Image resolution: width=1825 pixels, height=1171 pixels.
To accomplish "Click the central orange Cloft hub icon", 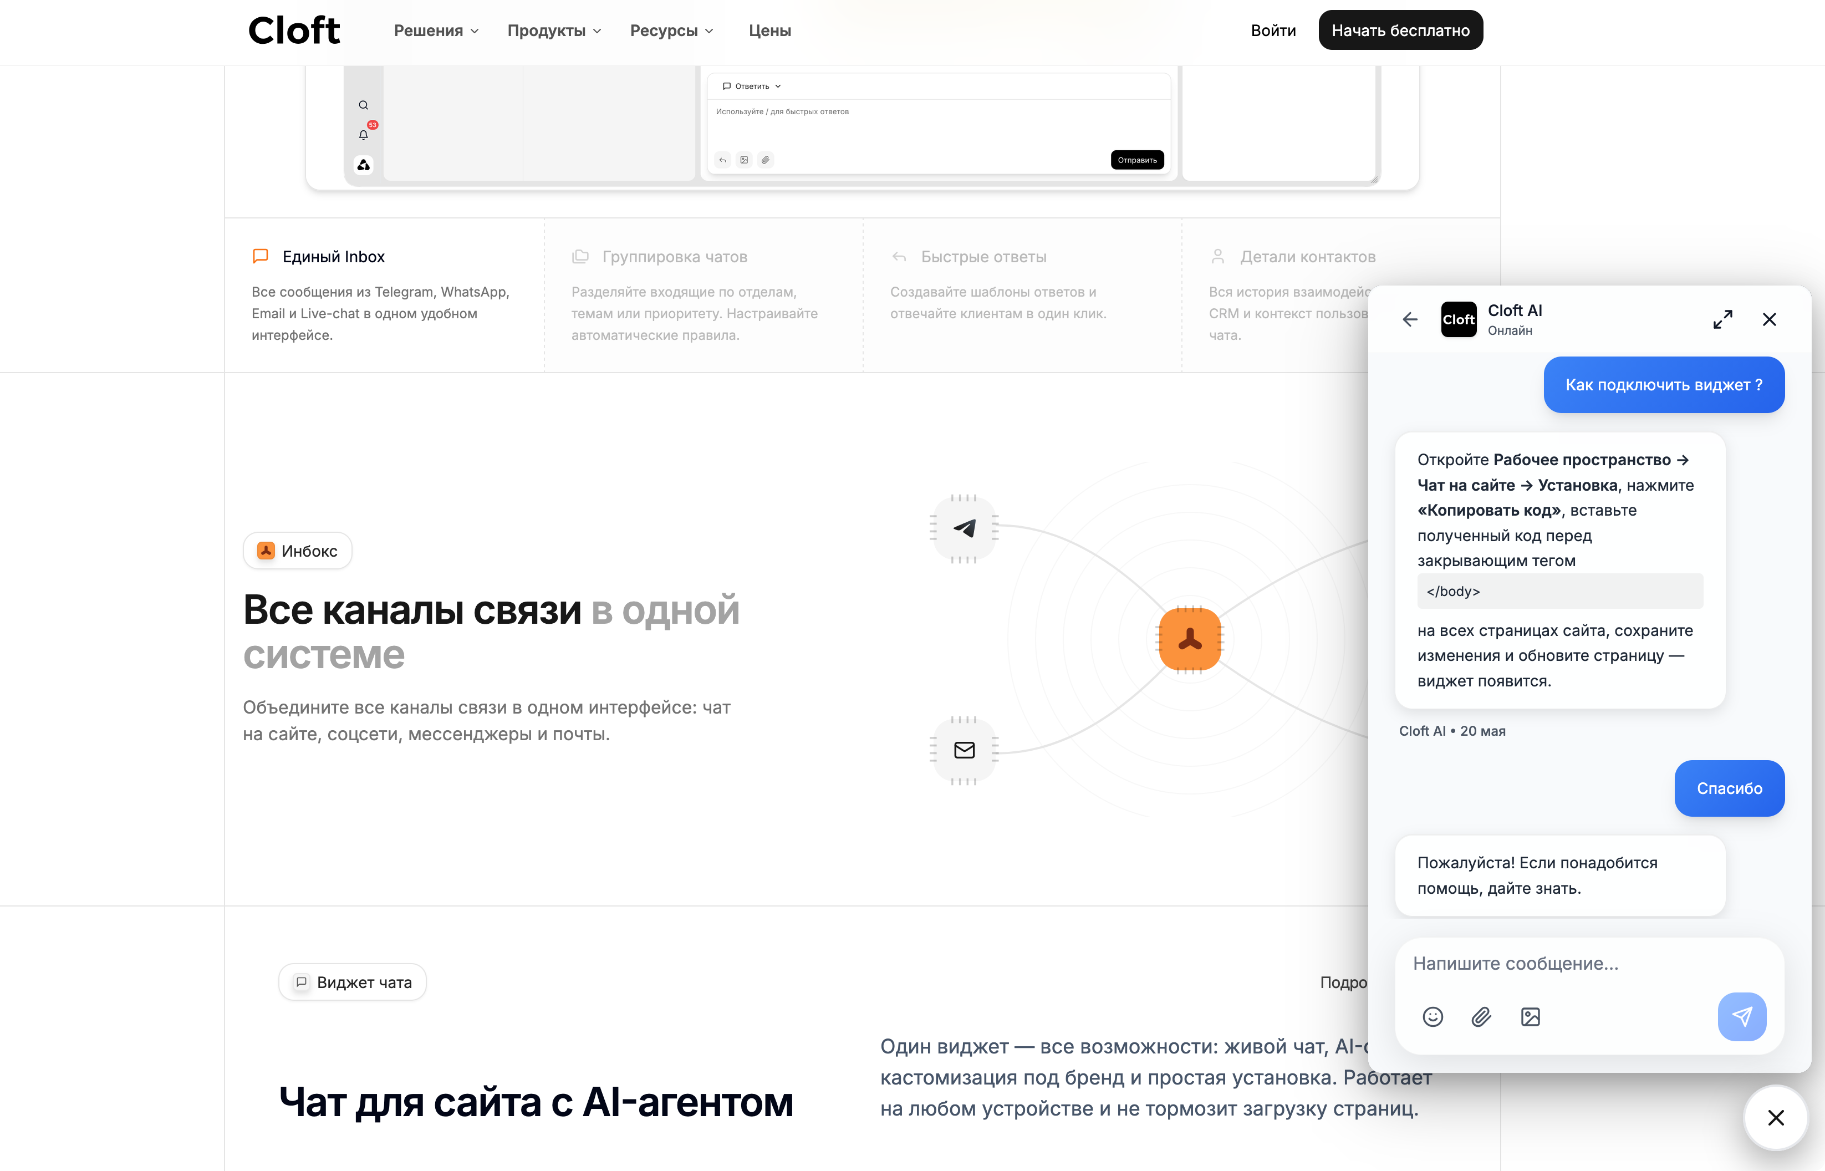I will [1190, 639].
